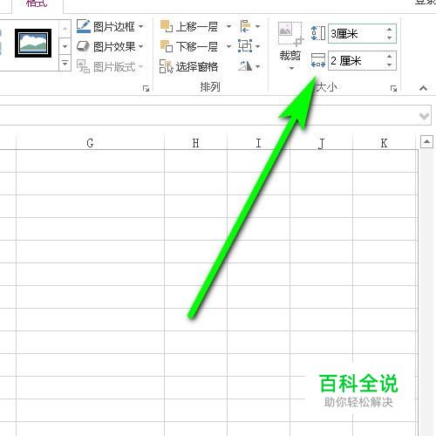Expand the picture styles gallery

pyautogui.click(x=65, y=63)
